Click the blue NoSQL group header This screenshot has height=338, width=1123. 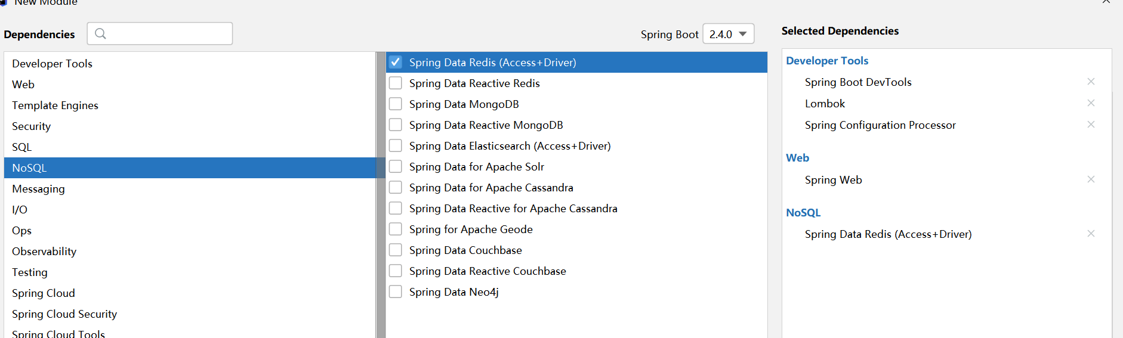pyautogui.click(x=803, y=212)
